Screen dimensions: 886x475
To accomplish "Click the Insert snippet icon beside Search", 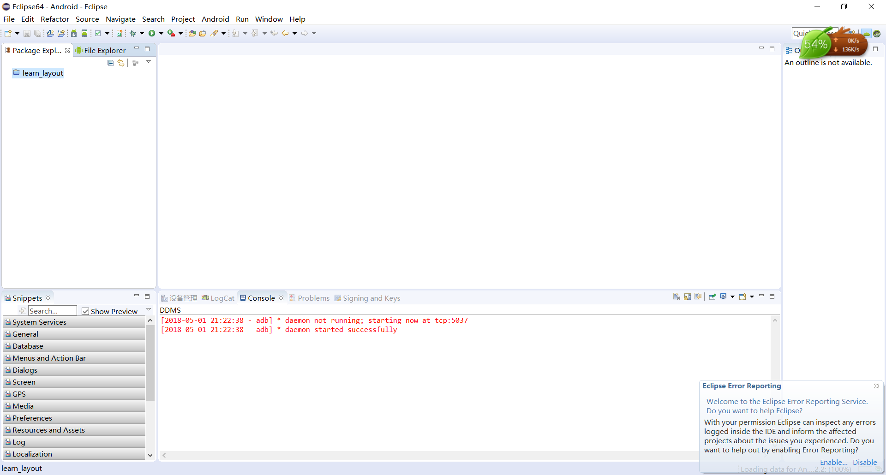I will [x=23, y=311].
